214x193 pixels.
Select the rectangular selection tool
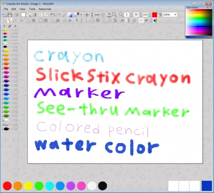click(114, 15)
